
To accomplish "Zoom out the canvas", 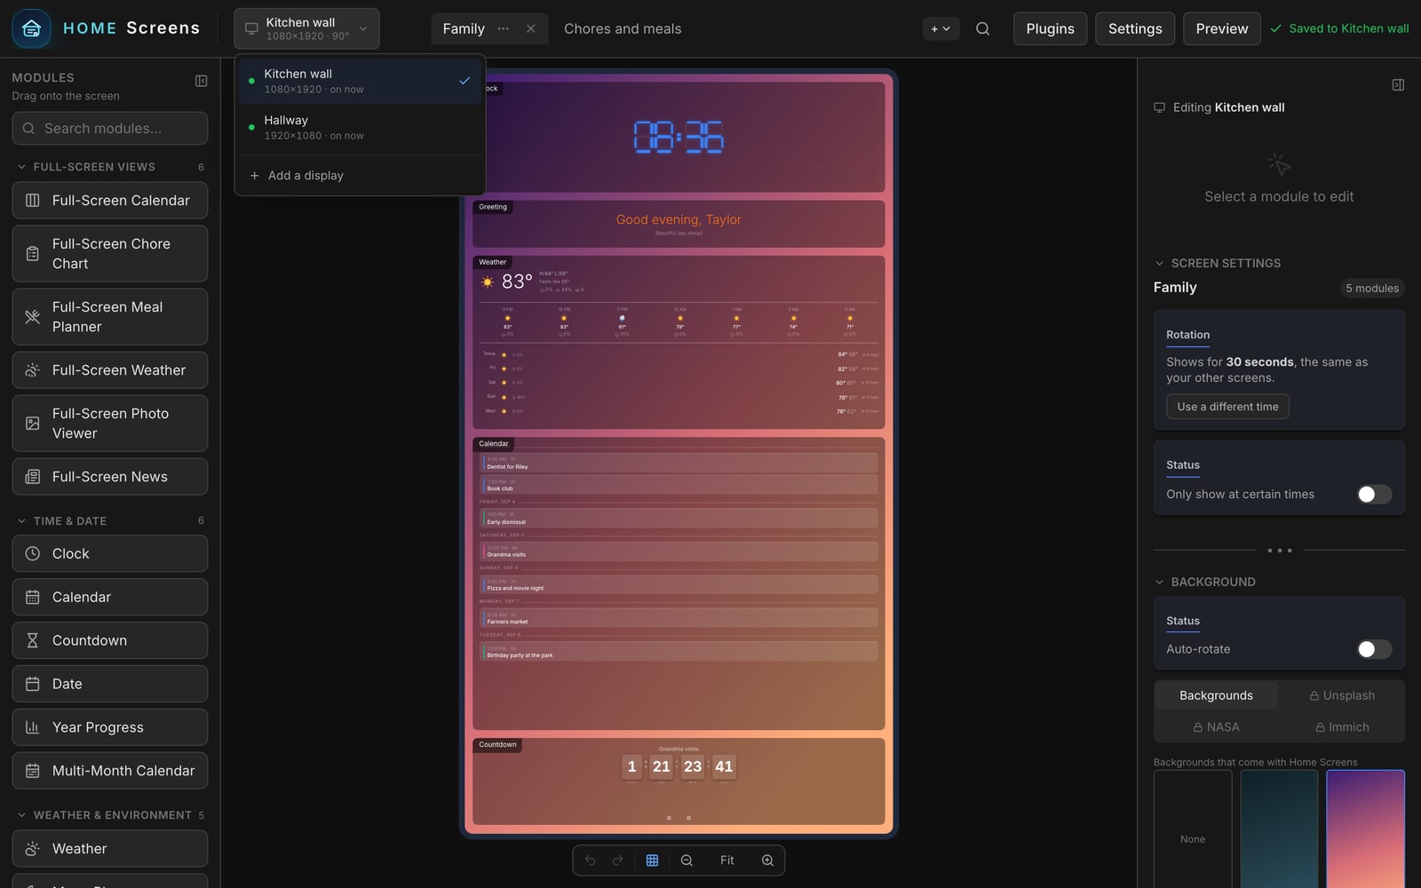I will pyautogui.click(x=687, y=860).
